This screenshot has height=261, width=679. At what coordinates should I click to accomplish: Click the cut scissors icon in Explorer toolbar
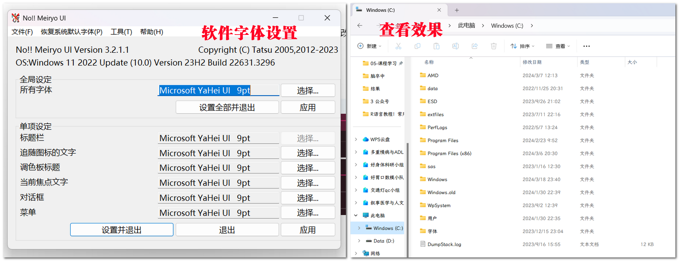(398, 46)
